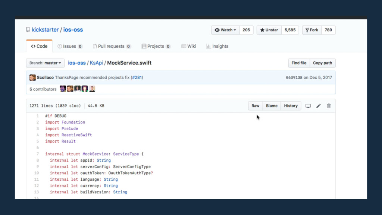The width and height of the screenshot is (382, 215).
Task: Open the kickstarter owner link
Action: (45, 30)
